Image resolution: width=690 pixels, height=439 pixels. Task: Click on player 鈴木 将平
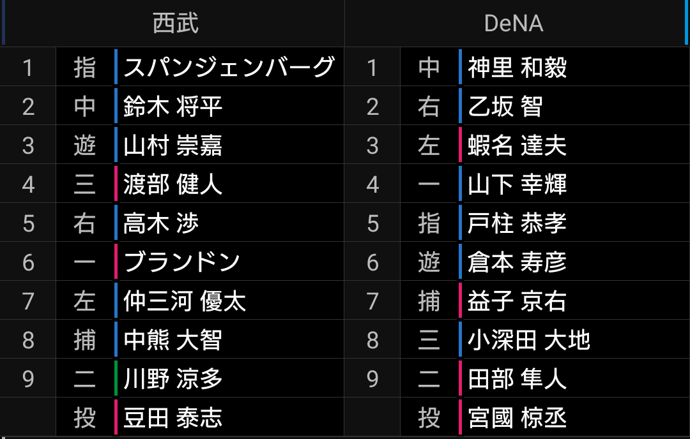(173, 106)
